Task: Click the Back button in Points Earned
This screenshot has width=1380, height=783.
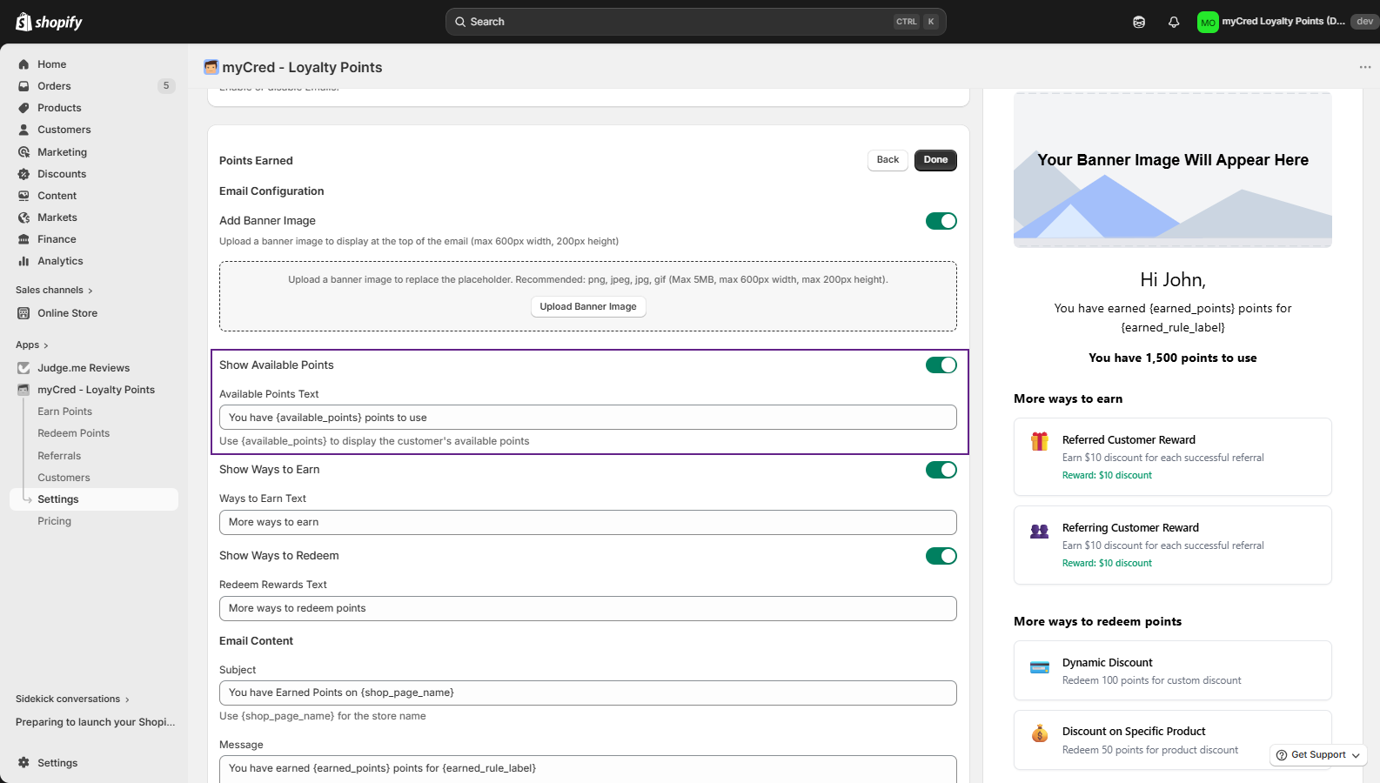Action: pyautogui.click(x=888, y=160)
